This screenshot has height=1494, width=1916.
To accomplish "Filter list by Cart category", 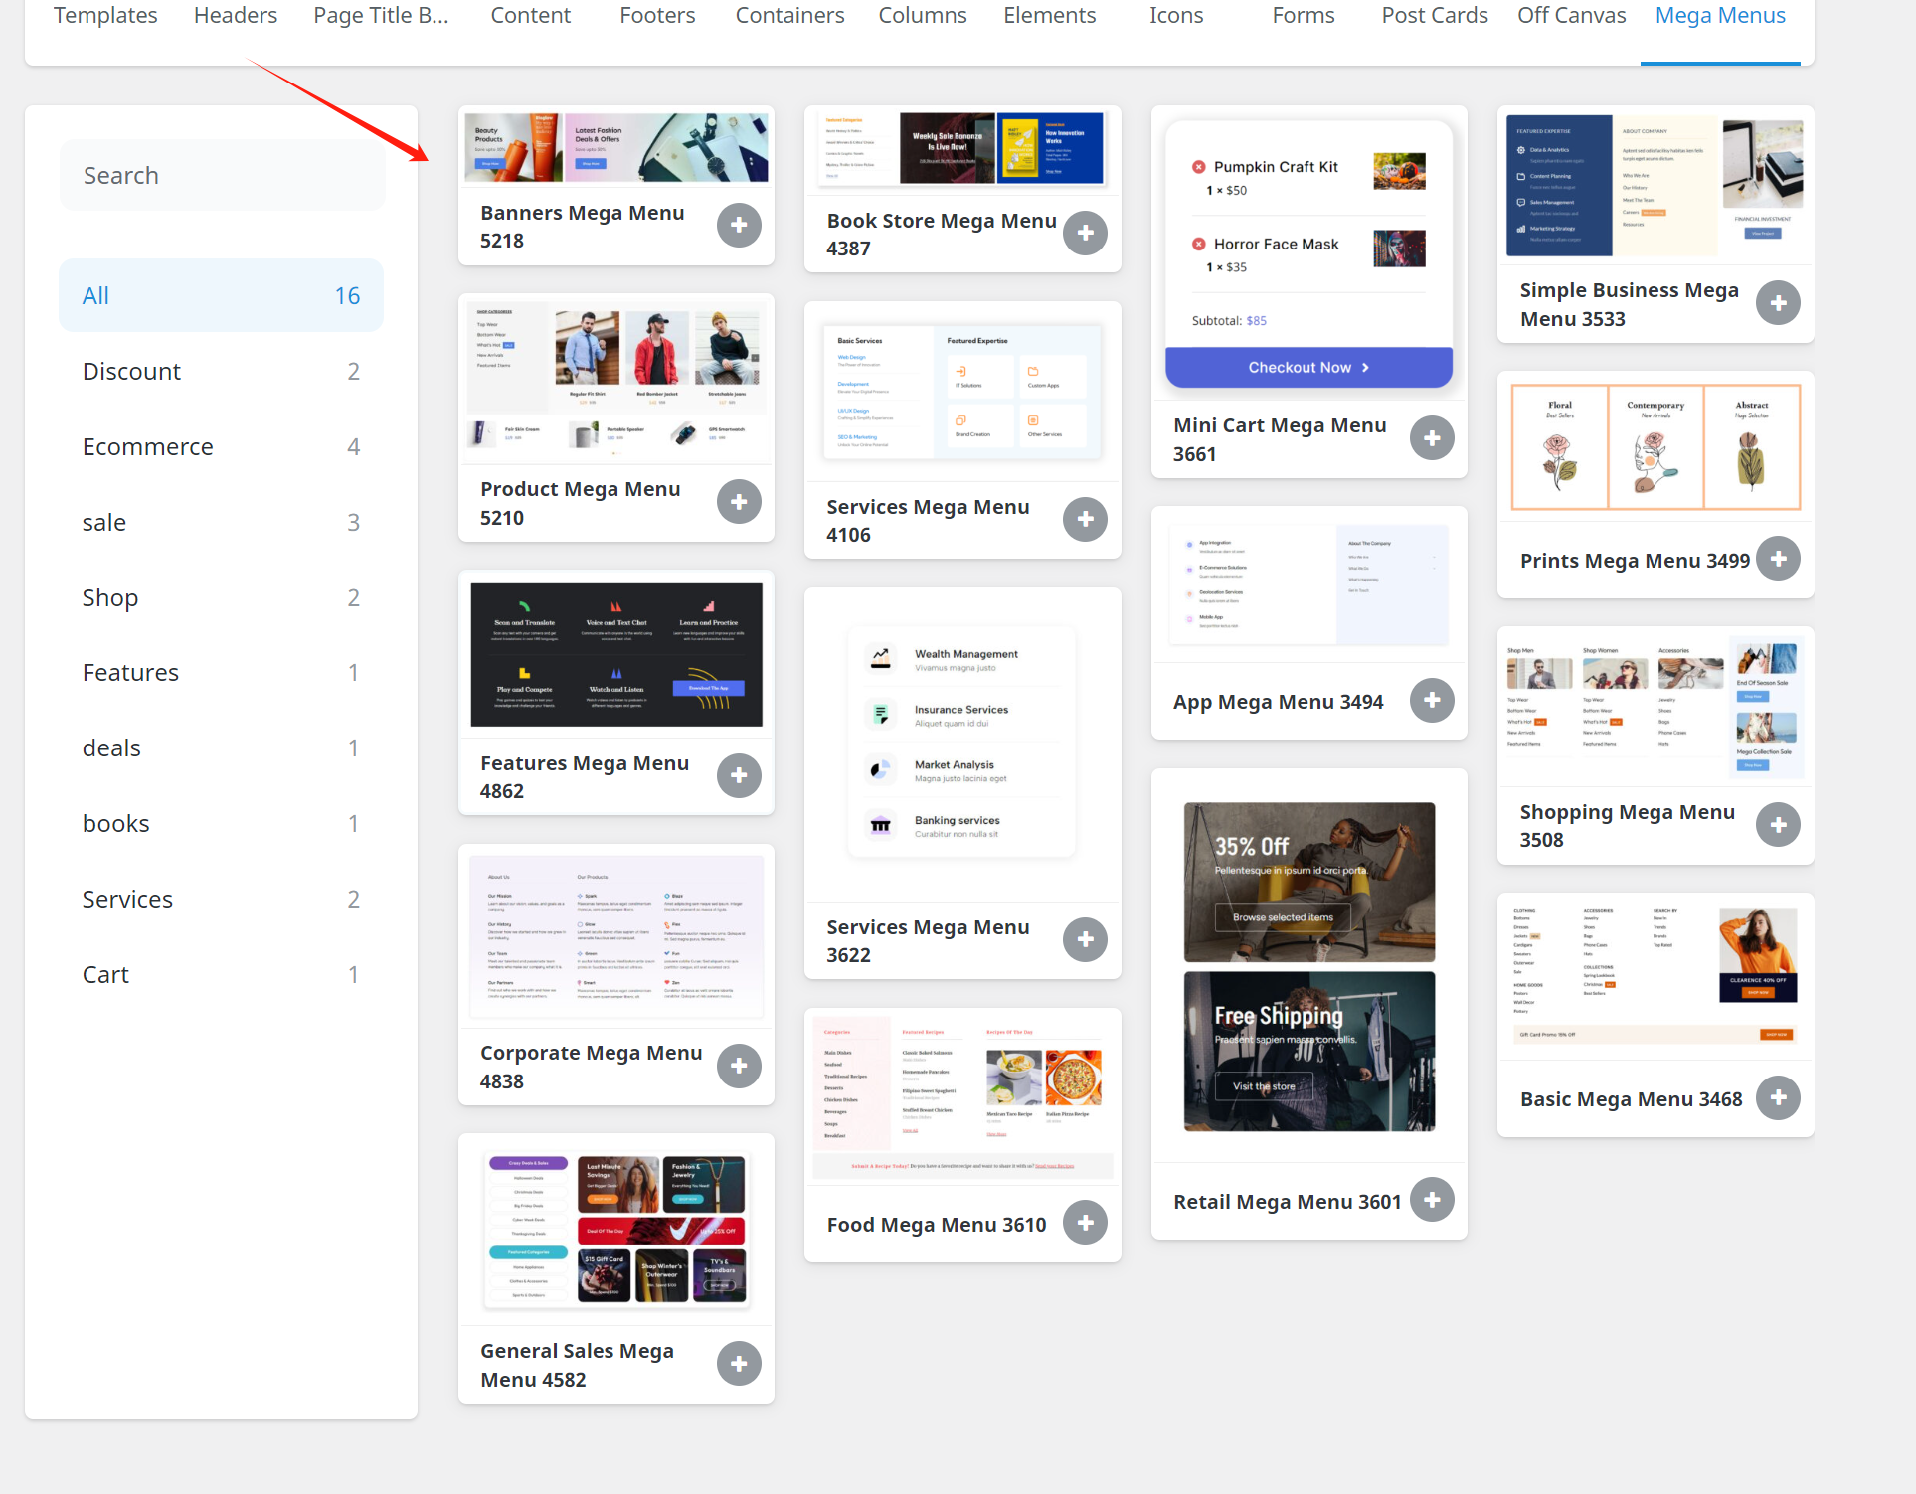I will pyautogui.click(x=221, y=975).
